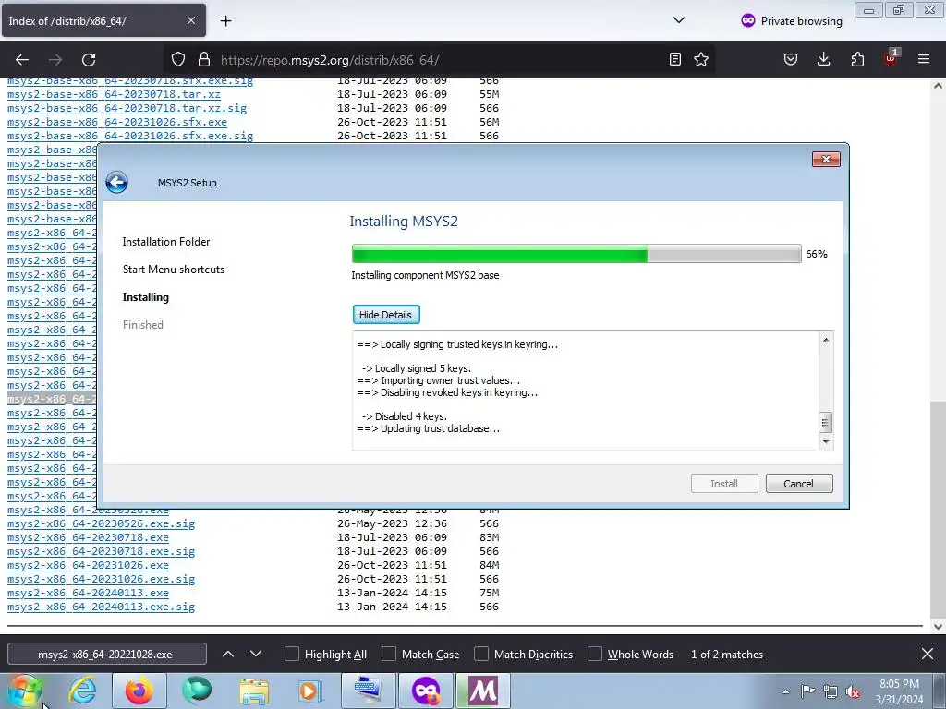Switch to the MSYS2 installer taskbar icon
The width and height of the screenshot is (946, 709).
(x=483, y=691)
